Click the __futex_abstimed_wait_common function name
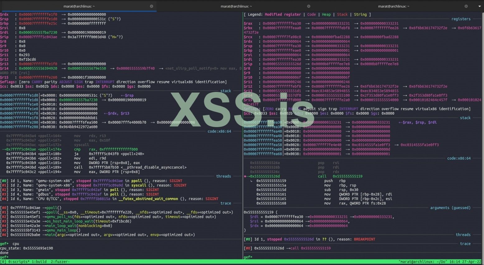This screenshot has height=265, width=484. click(x=148, y=199)
